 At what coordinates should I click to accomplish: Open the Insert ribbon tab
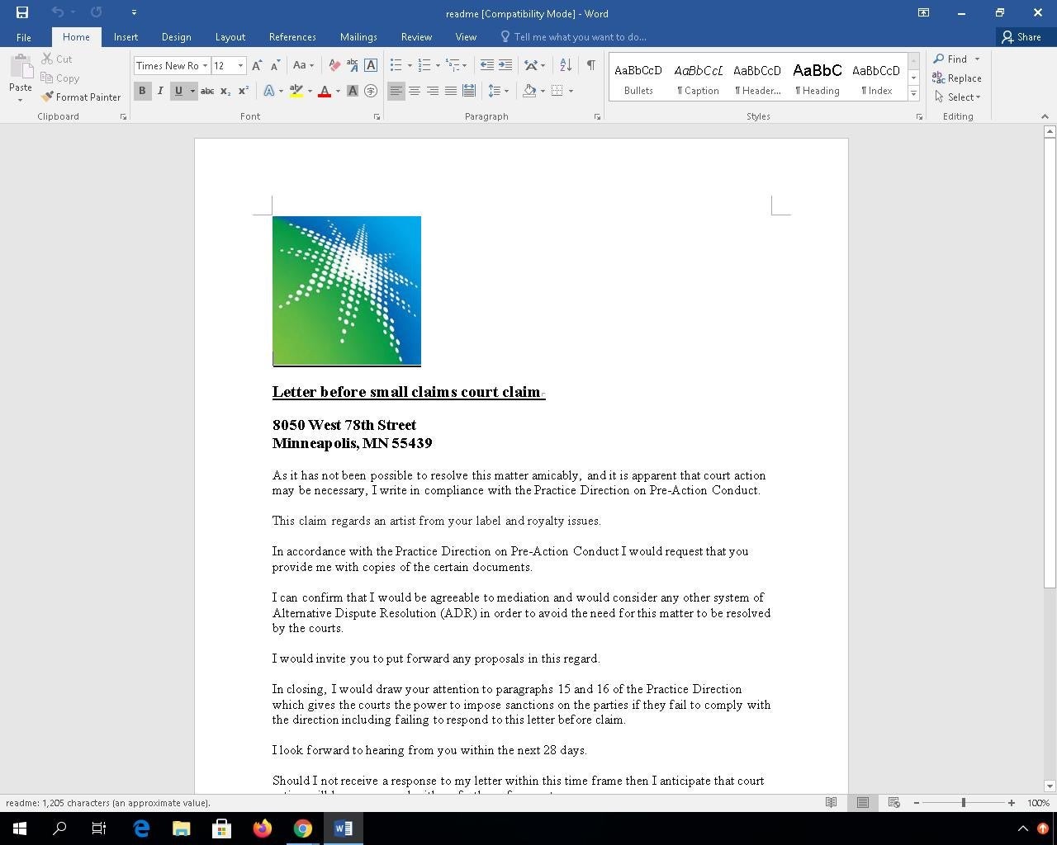[x=126, y=37]
